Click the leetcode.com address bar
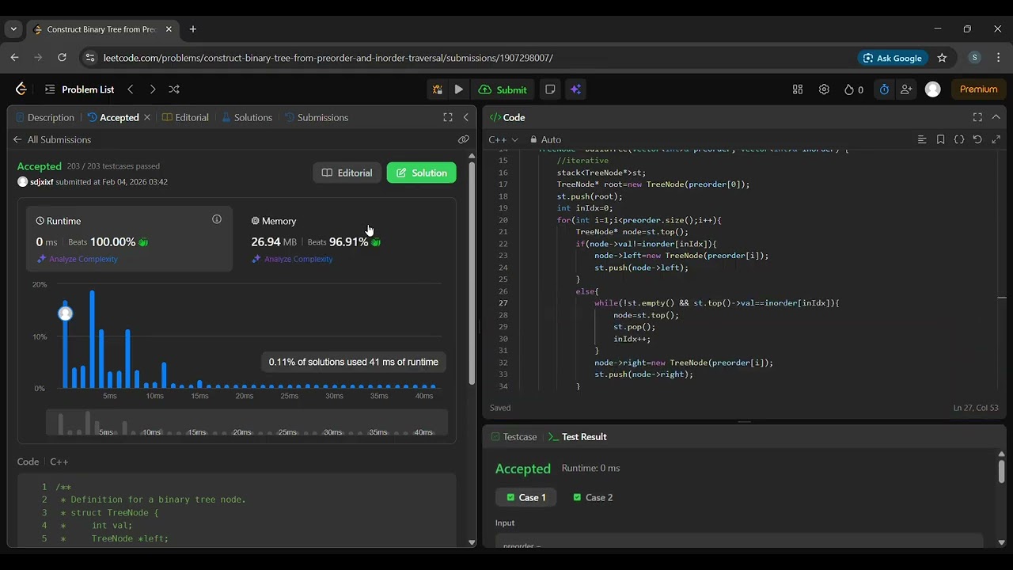 (x=467, y=58)
